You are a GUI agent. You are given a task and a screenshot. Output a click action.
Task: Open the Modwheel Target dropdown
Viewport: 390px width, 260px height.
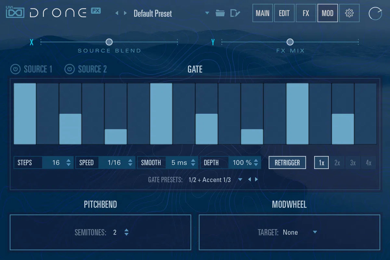click(314, 232)
